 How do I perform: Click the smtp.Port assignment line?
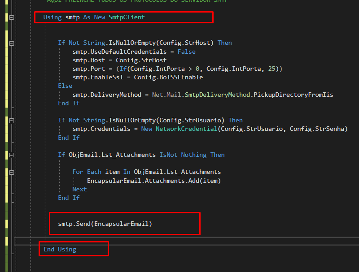point(177,69)
